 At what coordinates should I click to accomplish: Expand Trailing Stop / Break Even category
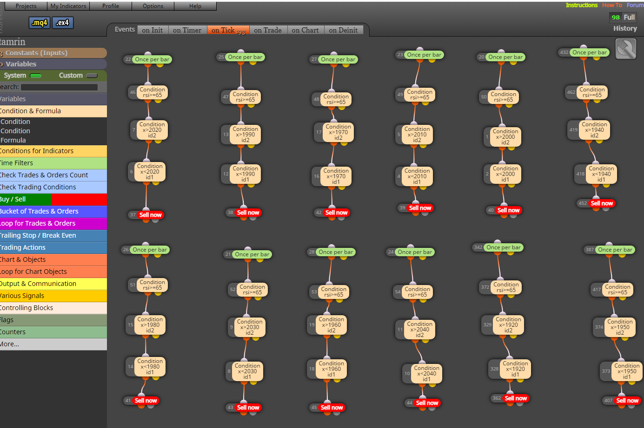pyautogui.click(x=53, y=235)
